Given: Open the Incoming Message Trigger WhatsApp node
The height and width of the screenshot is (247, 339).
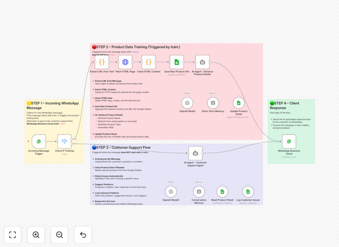Looking at the screenshot, I should [39, 141].
